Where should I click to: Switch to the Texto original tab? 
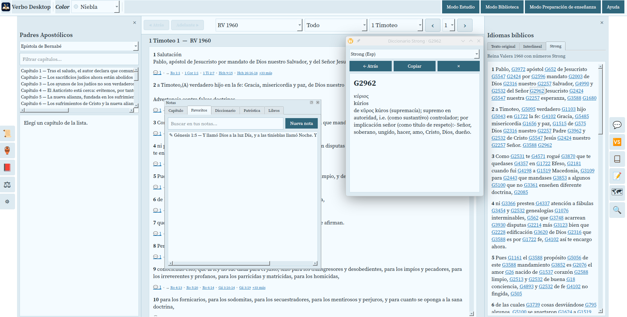pyautogui.click(x=503, y=46)
